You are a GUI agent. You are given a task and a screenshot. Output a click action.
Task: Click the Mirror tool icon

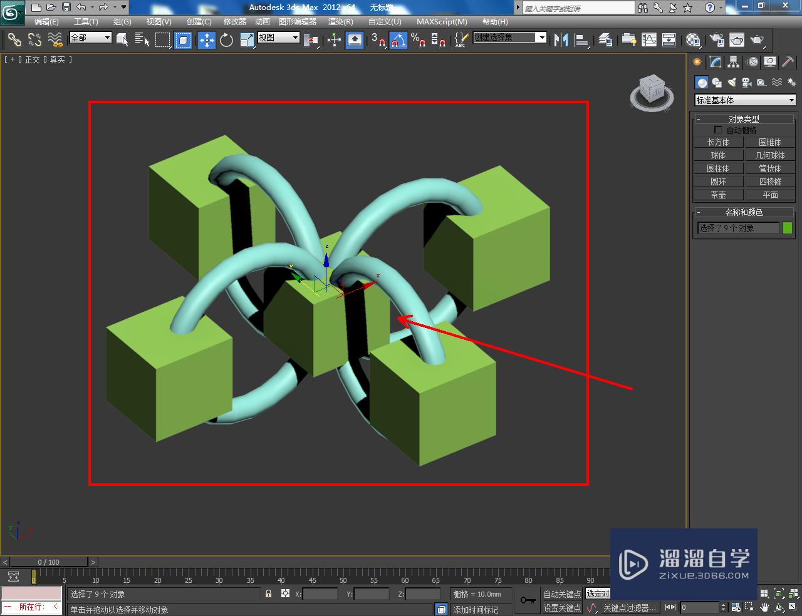coord(561,40)
